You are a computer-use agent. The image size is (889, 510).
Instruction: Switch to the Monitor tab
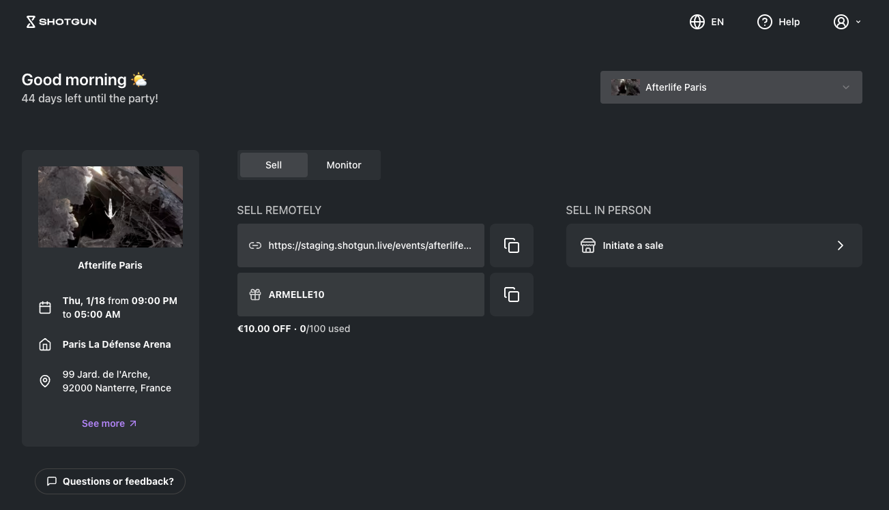(x=344, y=165)
